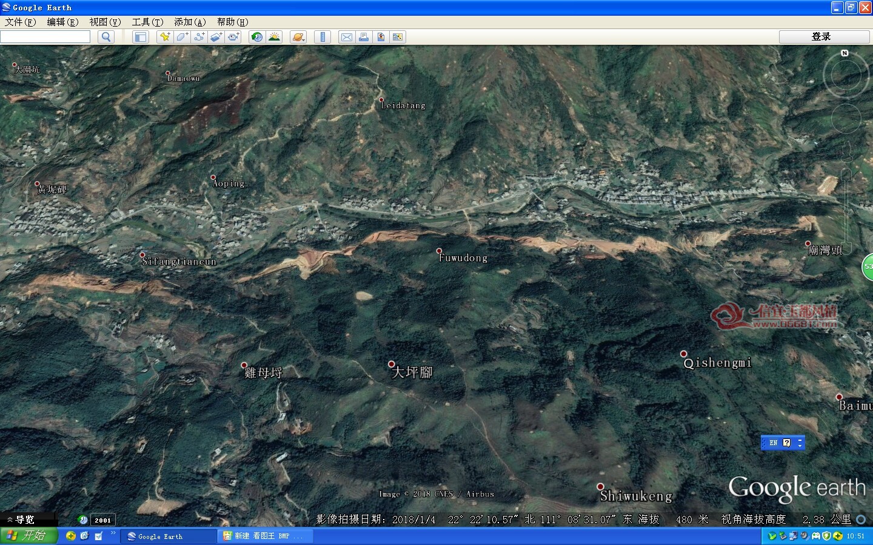Open the 添加(A) menu
The image size is (873, 545).
pos(190,22)
